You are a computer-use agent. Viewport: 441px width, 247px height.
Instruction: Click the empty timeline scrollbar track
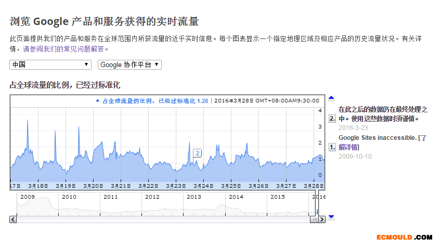156,219
